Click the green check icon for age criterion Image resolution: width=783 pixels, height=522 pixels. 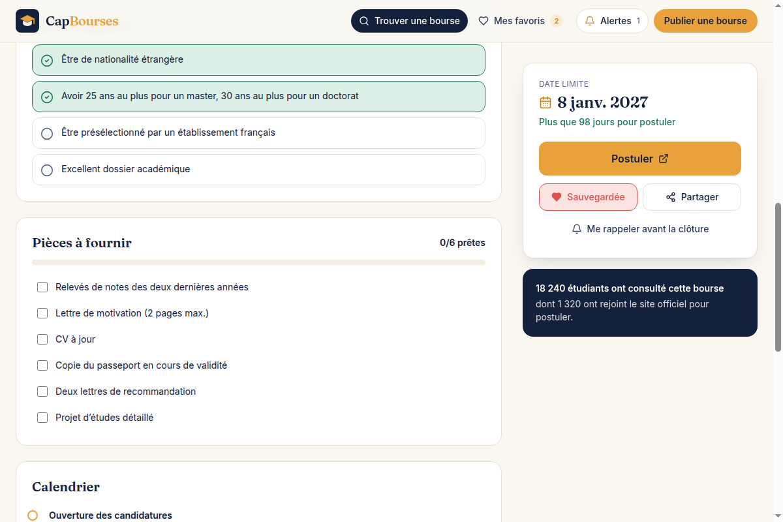[x=47, y=97]
